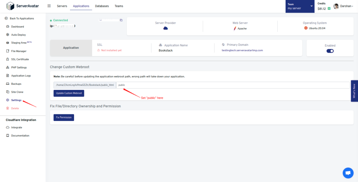Click the Settings gear icon
358x182 pixels.
8,100
